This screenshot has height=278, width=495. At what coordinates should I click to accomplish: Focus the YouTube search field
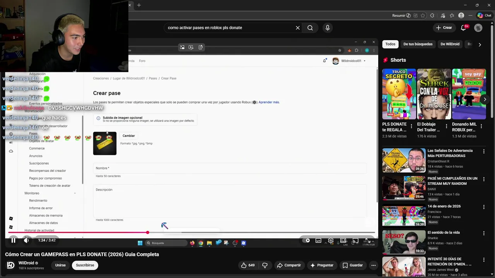point(228,28)
